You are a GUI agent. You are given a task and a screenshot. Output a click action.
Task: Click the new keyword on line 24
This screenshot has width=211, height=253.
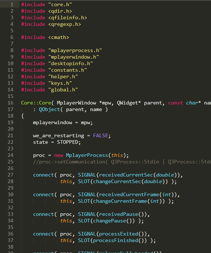[59, 155]
